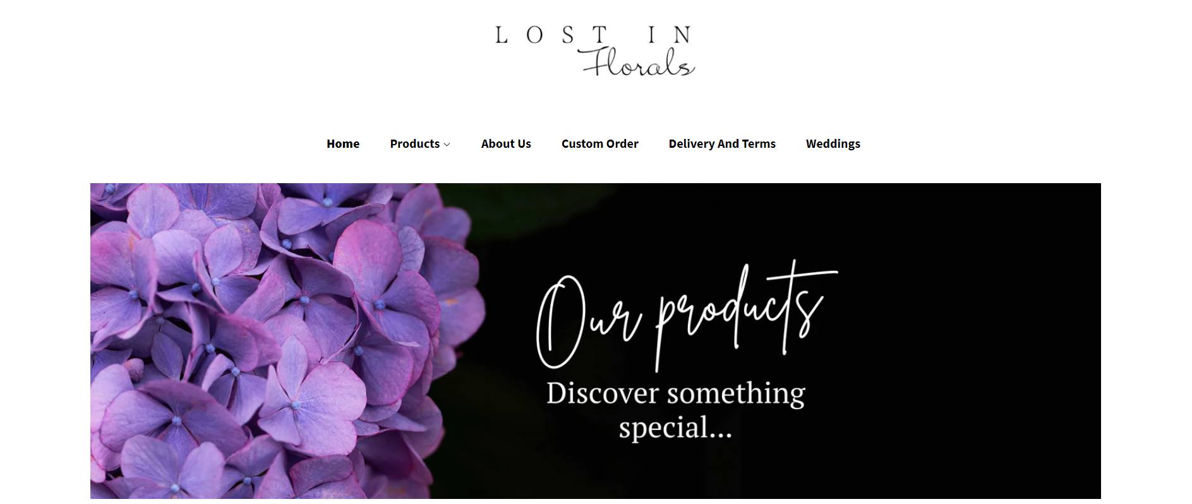1192x504 pixels.
Task: Navigate to the Weddings page
Action: pyautogui.click(x=833, y=143)
